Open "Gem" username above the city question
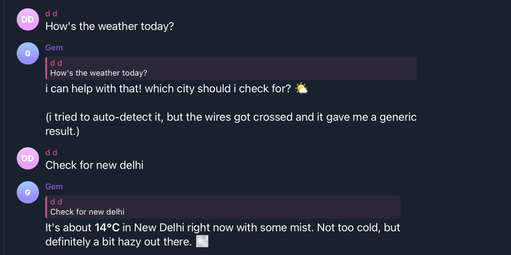Screen dimensions: 511x255 click(x=54, y=47)
